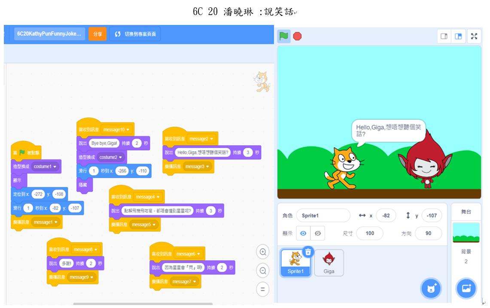Select the Giga sprite thumbnail
Viewport: 490px width, 308px height.
(x=329, y=262)
